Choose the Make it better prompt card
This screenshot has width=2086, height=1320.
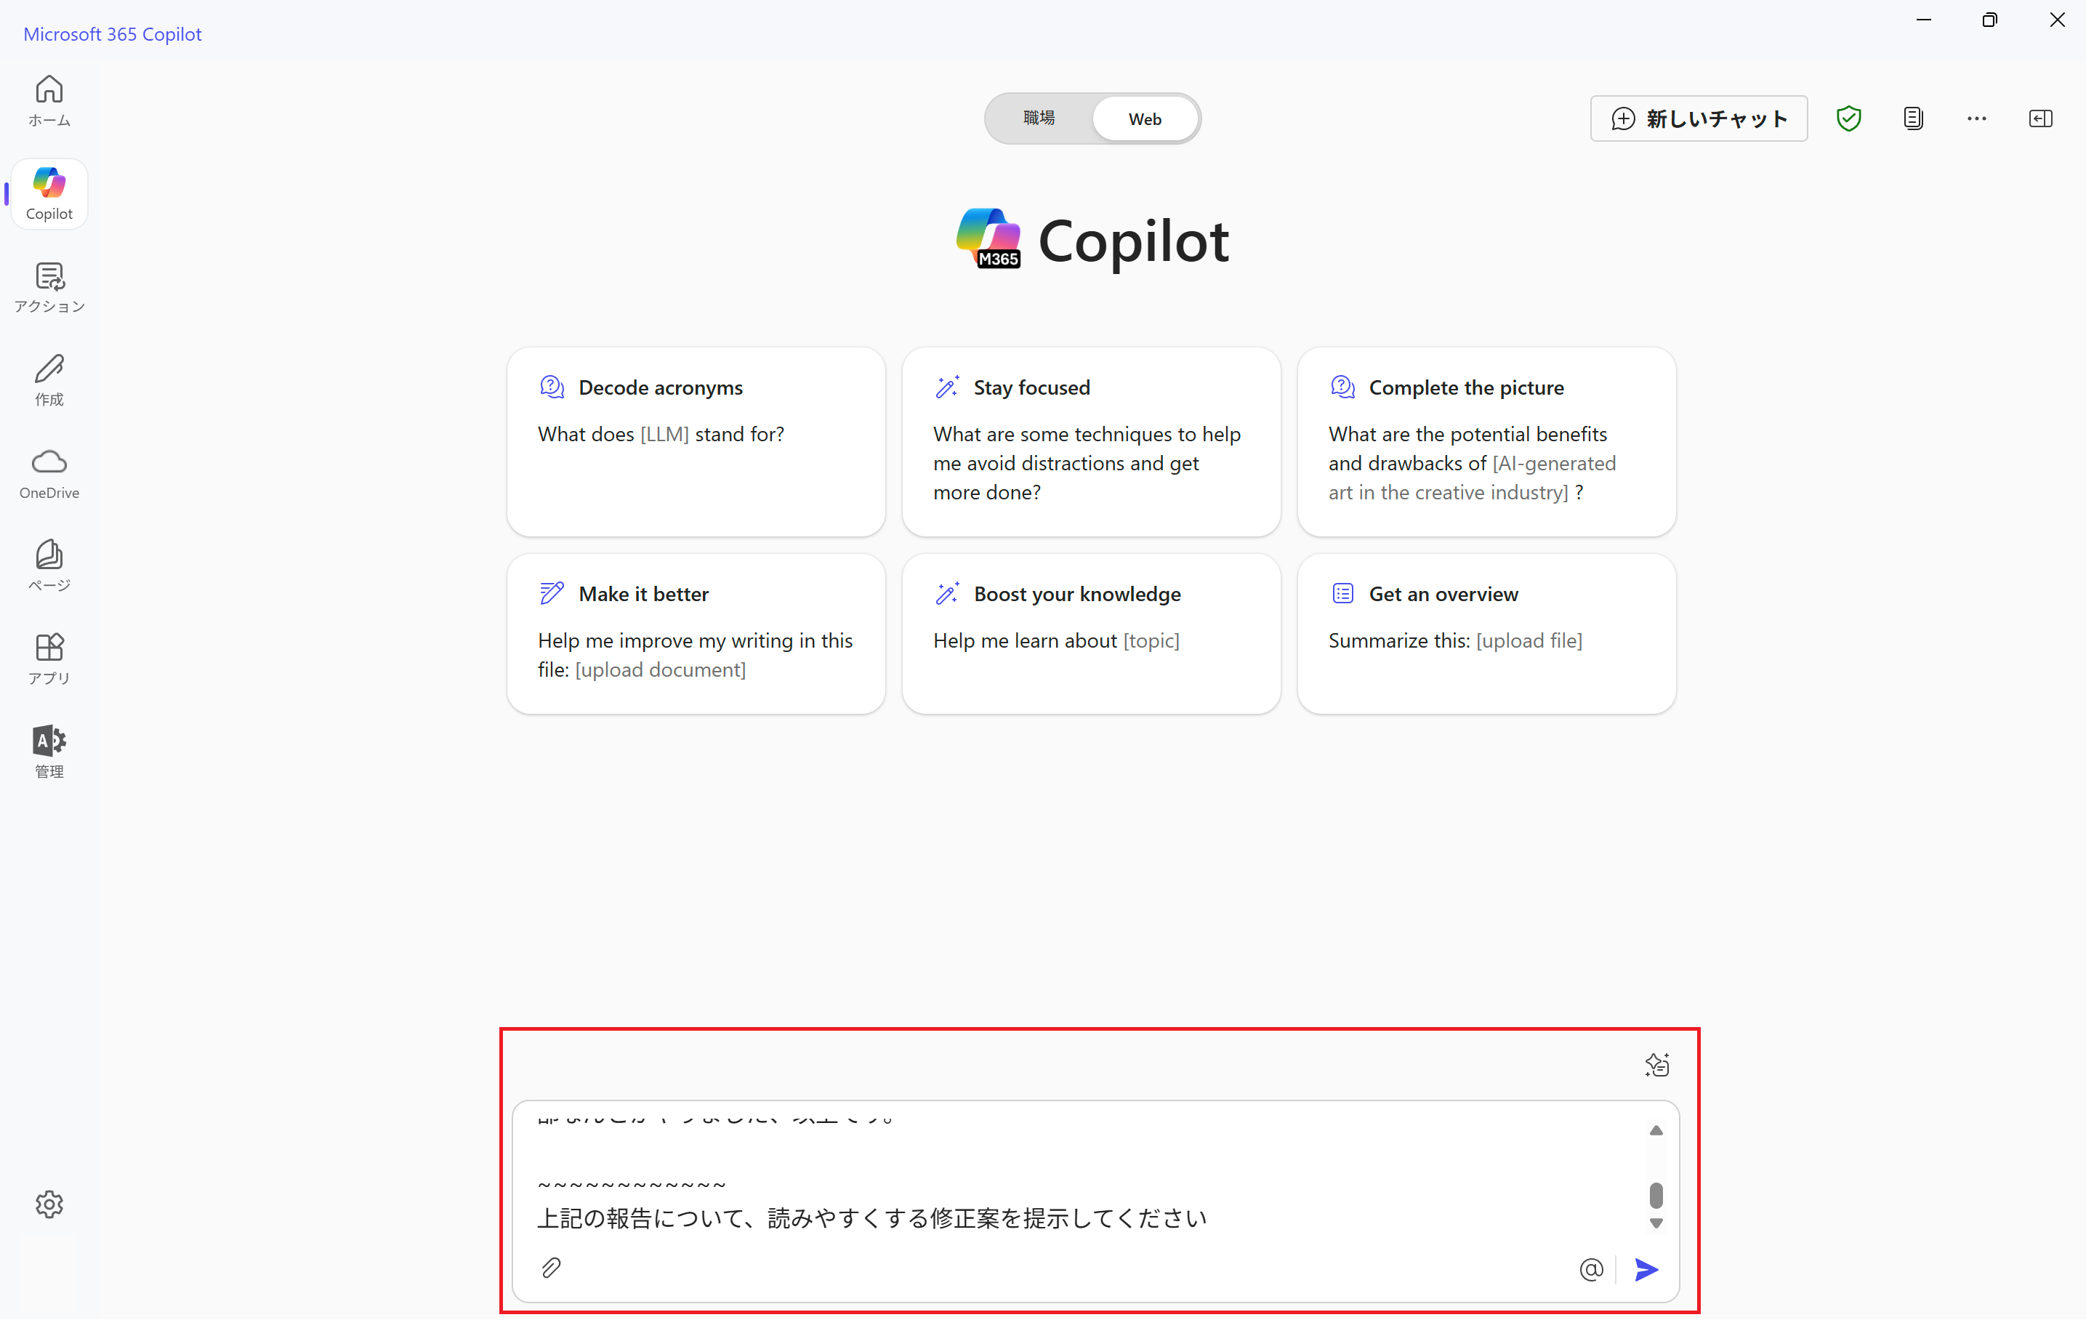coord(696,634)
